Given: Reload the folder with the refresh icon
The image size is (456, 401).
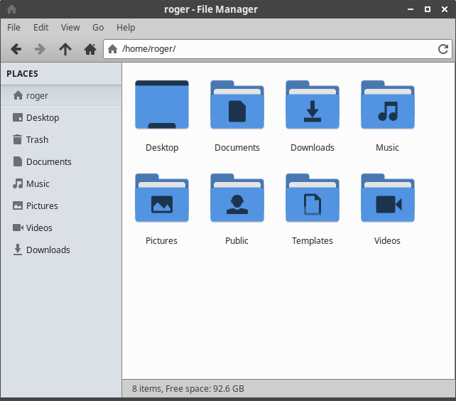Looking at the screenshot, I should pyautogui.click(x=443, y=49).
